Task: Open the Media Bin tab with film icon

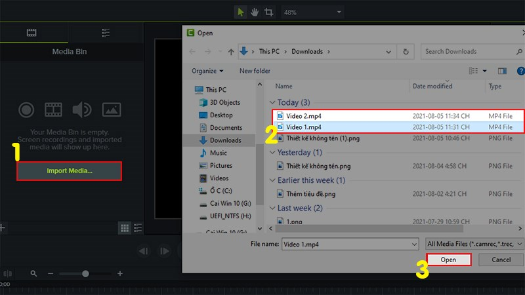Action: 31,32
